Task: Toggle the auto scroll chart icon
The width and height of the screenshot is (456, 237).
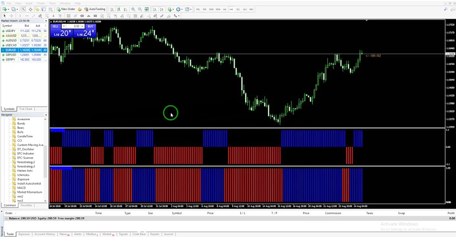Action: tap(155, 9)
